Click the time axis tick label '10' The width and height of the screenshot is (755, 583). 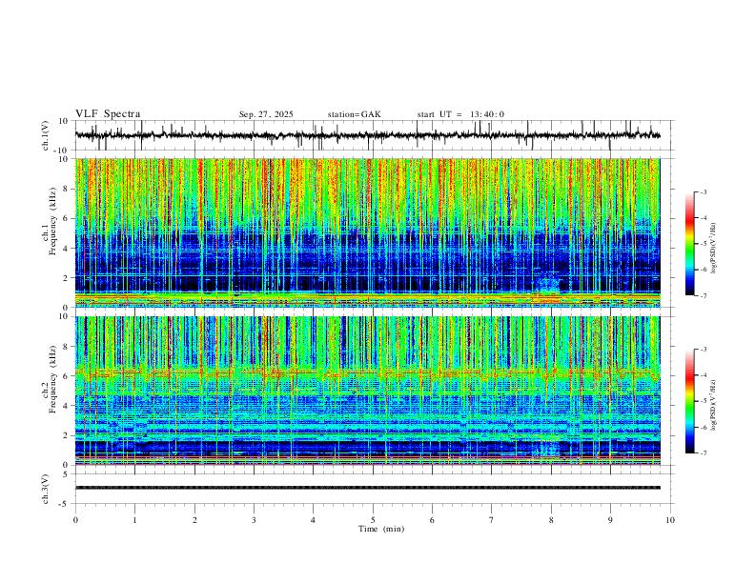(x=670, y=520)
